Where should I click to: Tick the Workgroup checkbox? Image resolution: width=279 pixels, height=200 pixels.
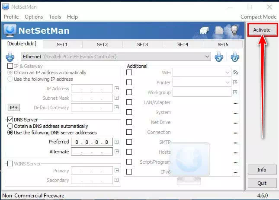(x=129, y=92)
